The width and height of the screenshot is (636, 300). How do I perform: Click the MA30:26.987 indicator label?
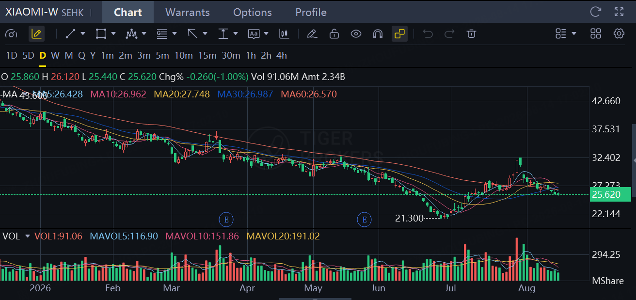click(245, 94)
